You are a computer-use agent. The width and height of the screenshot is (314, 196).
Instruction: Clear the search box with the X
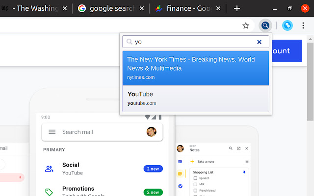pyautogui.click(x=260, y=42)
